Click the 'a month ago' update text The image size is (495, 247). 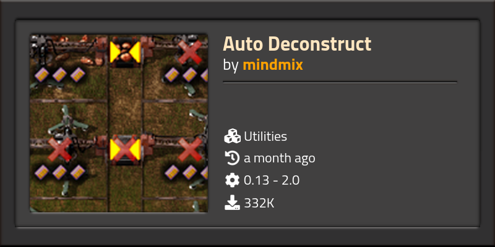click(280, 159)
